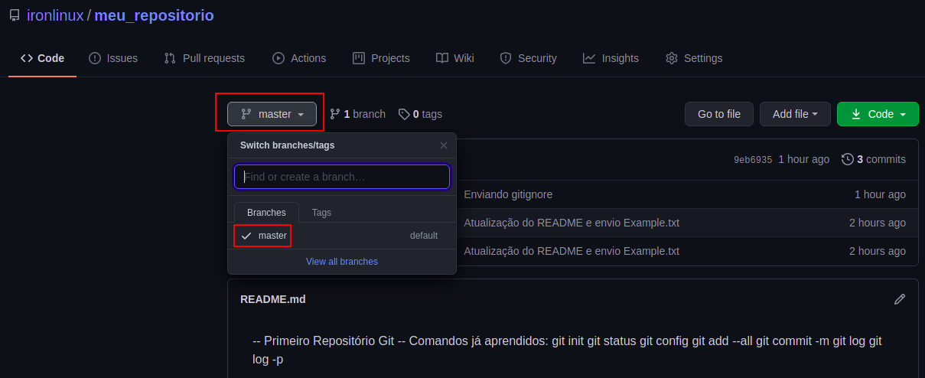Expand the green Code download dropdown
This screenshot has width=925, height=378.
coord(878,114)
